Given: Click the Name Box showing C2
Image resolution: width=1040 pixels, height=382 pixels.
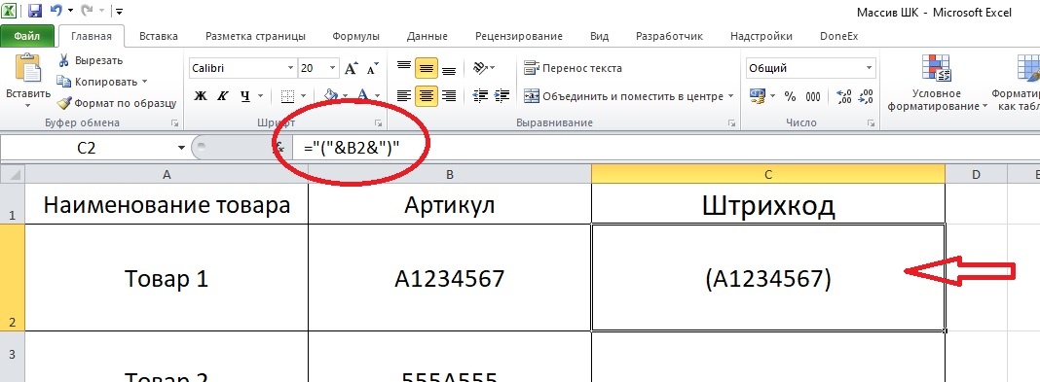Looking at the screenshot, I should (87, 149).
